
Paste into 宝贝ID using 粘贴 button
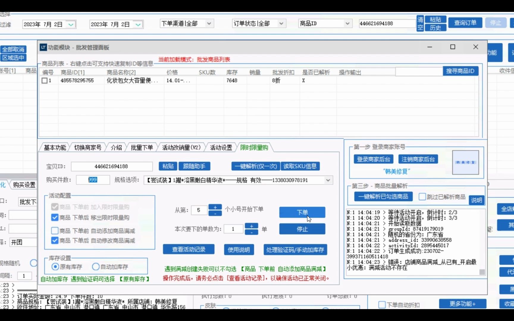(168, 166)
